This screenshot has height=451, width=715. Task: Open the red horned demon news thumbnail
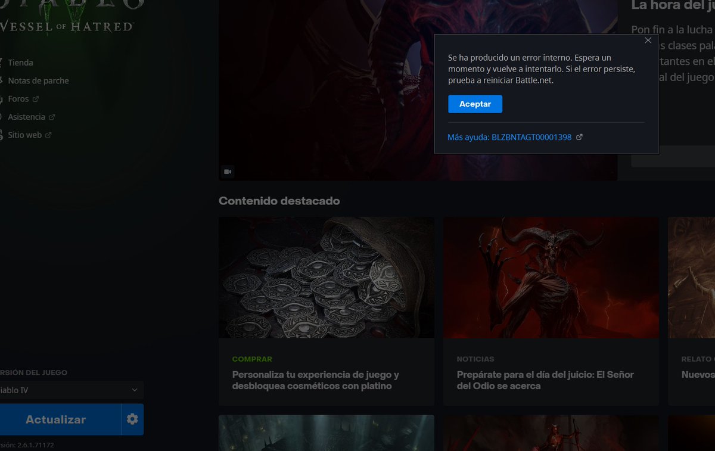pyautogui.click(x=551, y=278)
